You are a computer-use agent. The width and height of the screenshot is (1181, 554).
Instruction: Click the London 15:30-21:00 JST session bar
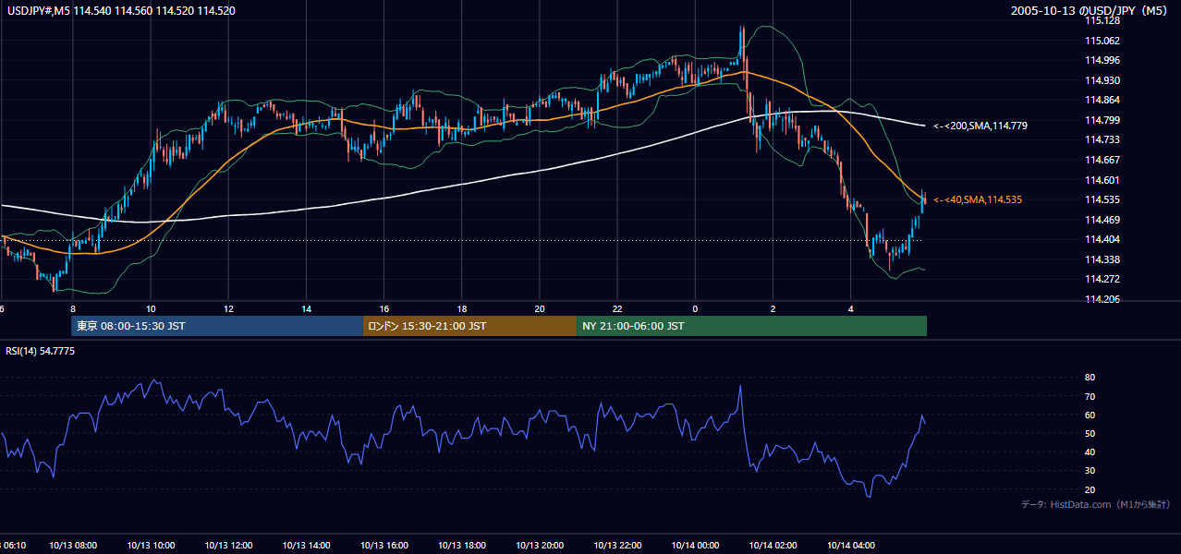point(469,326)
